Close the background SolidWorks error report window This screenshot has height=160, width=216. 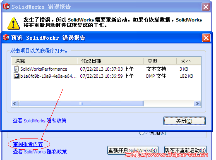click(x=206, y=7)
